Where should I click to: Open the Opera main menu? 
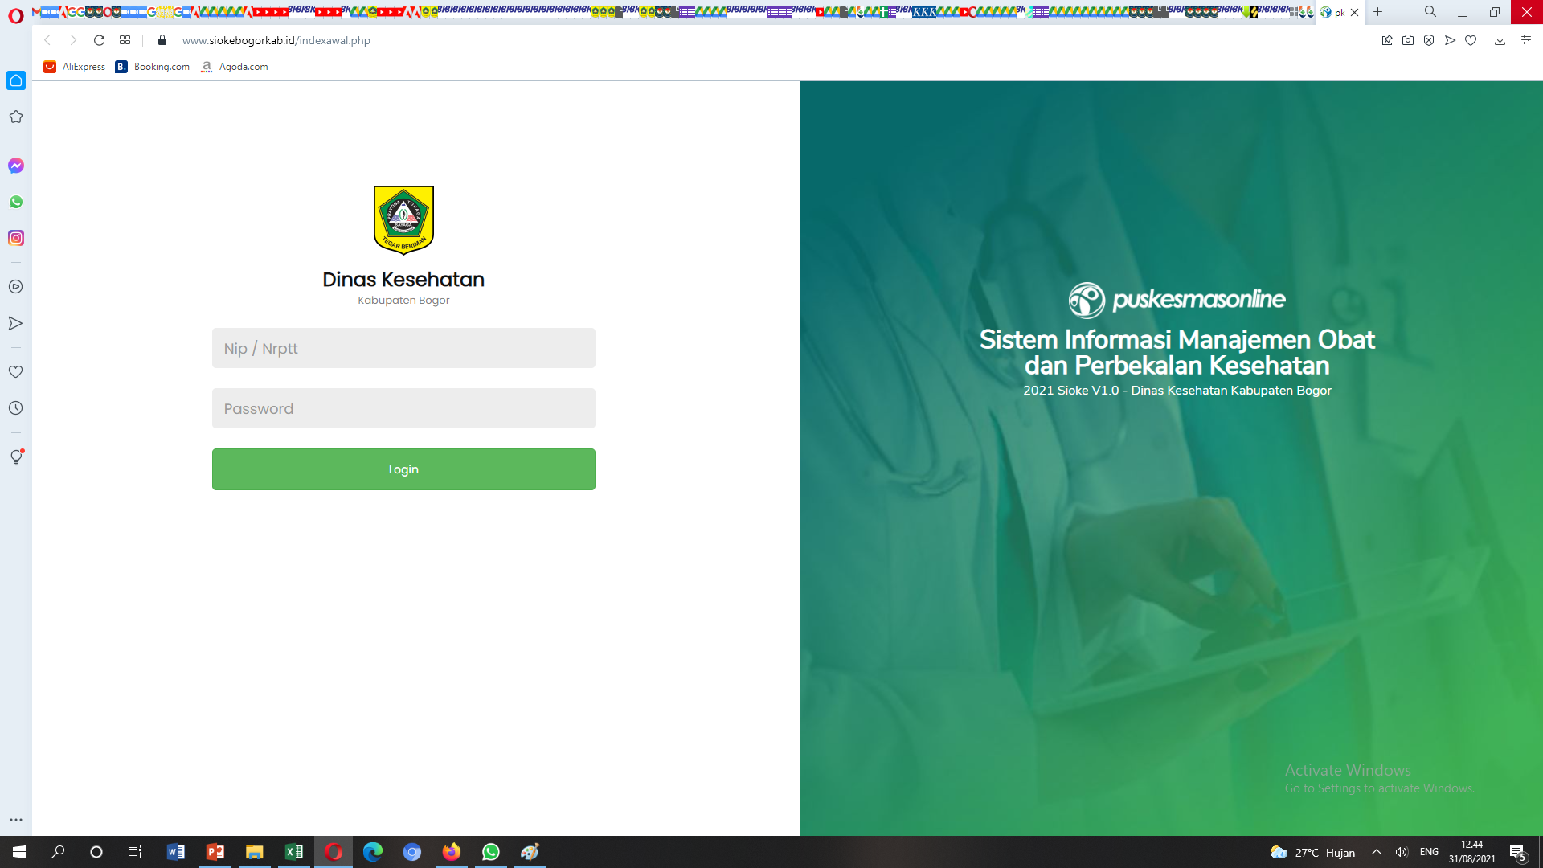coord(15,15)
